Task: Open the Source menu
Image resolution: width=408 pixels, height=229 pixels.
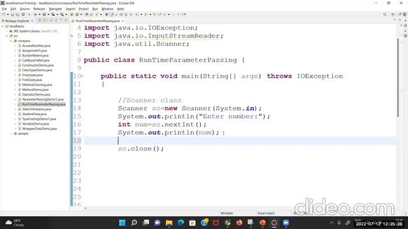Action: (x=25, y=9)
